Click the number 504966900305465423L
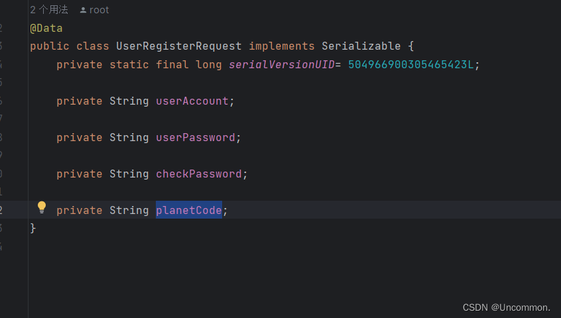The height and width of the screenshot is (318, 561). pyautogui.click(x=410, y=65)
